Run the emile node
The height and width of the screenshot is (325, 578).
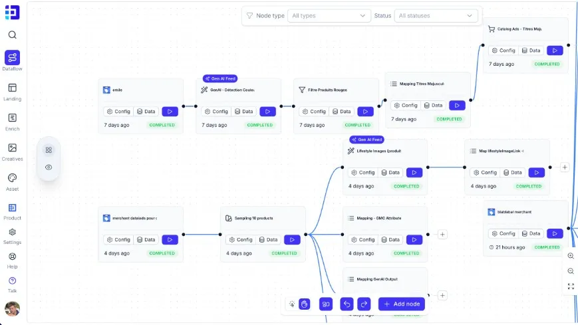[x=170, y=111]
